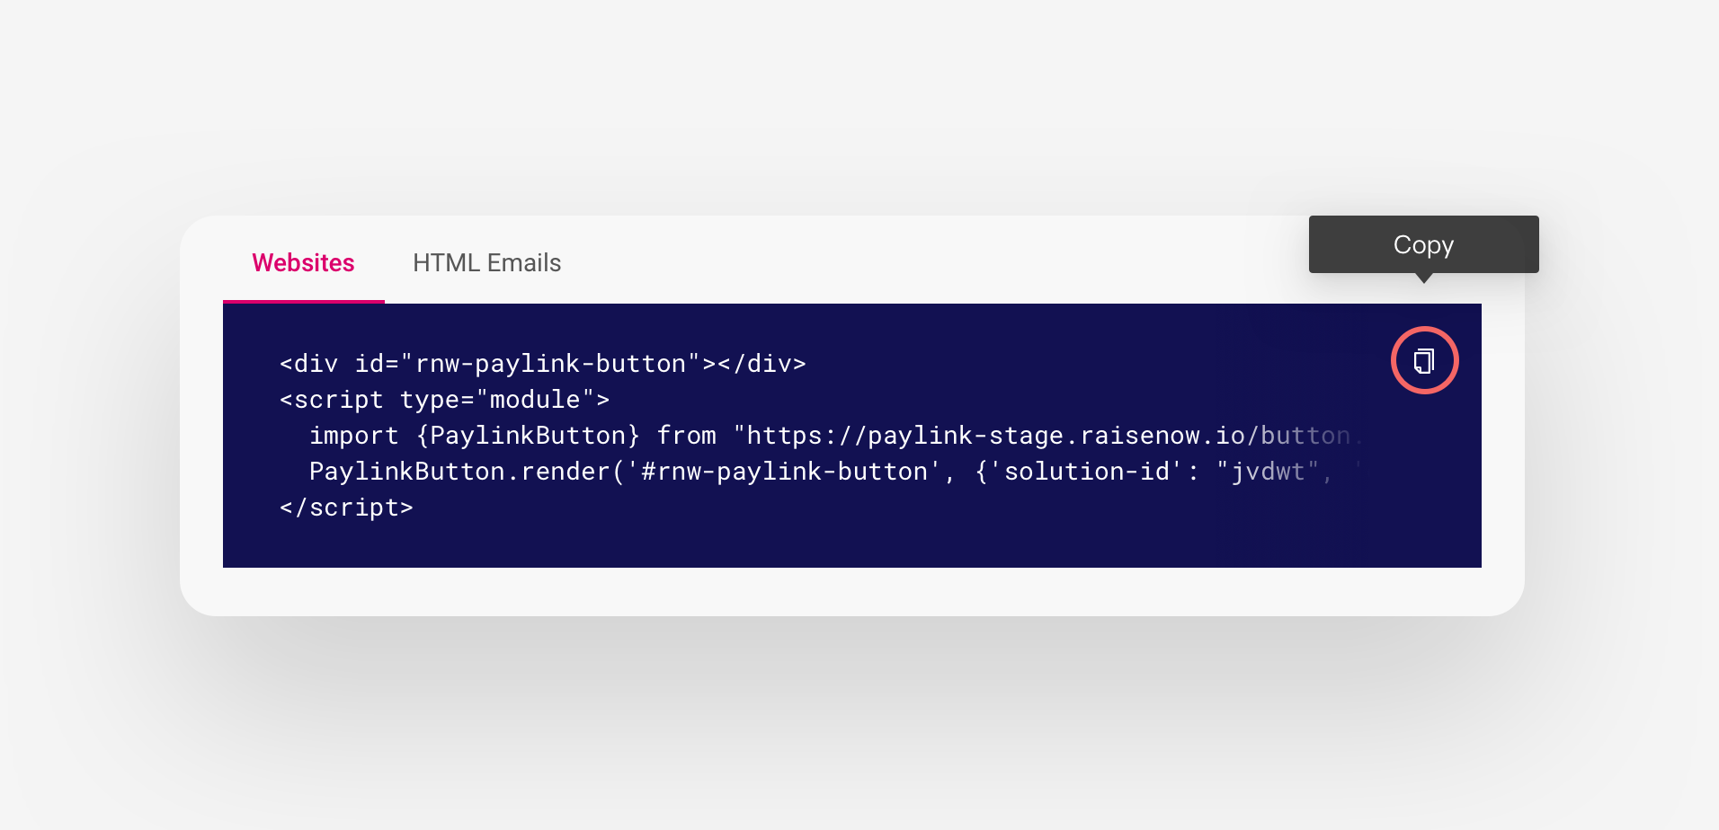Select the Websites tab
Viewport: 1719px width, 830px height.
(x=303, y=263)
